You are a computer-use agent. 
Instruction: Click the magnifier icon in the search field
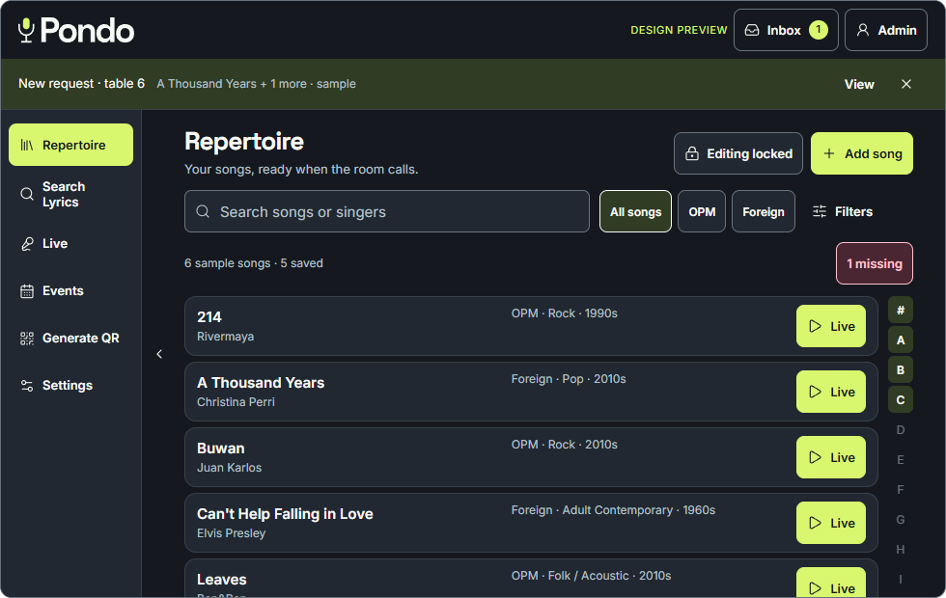coord(203,211)
